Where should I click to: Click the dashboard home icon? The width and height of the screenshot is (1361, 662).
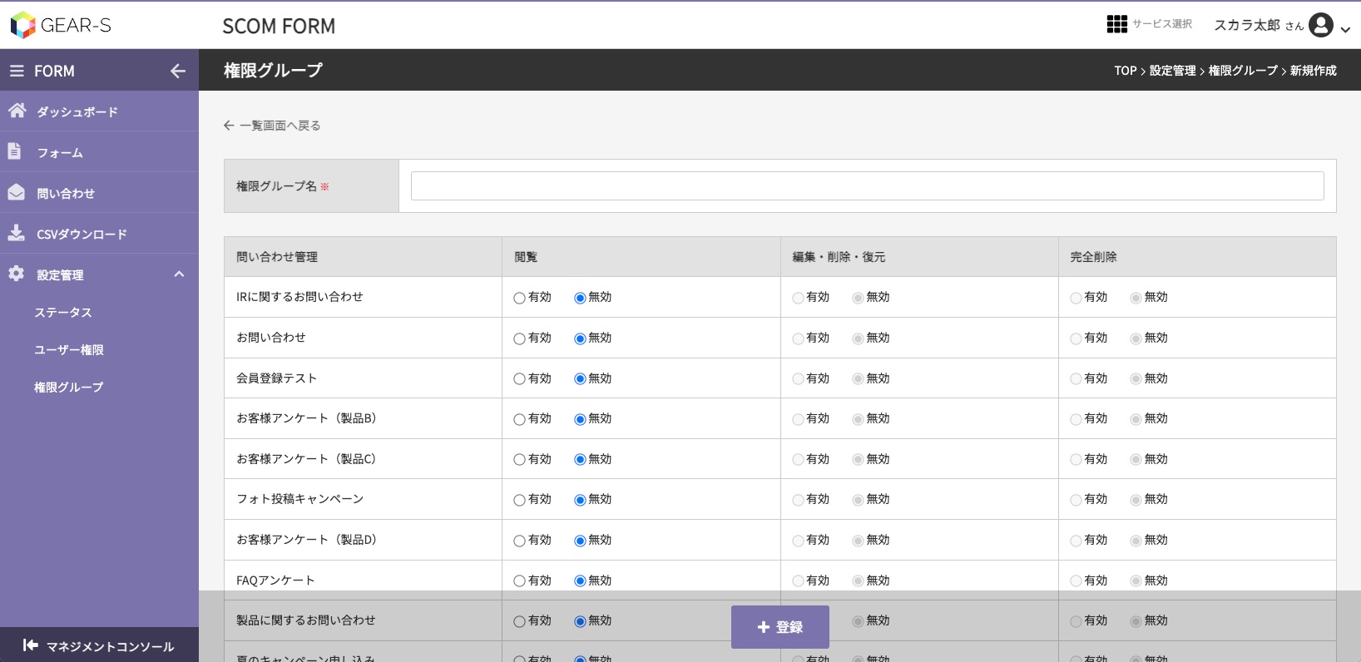coord(17,111)
